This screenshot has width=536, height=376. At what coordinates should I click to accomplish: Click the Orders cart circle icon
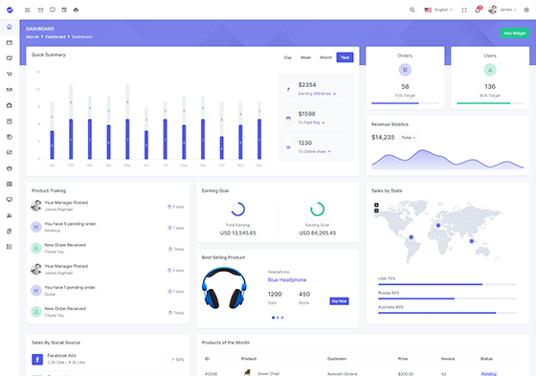[405, 70]
